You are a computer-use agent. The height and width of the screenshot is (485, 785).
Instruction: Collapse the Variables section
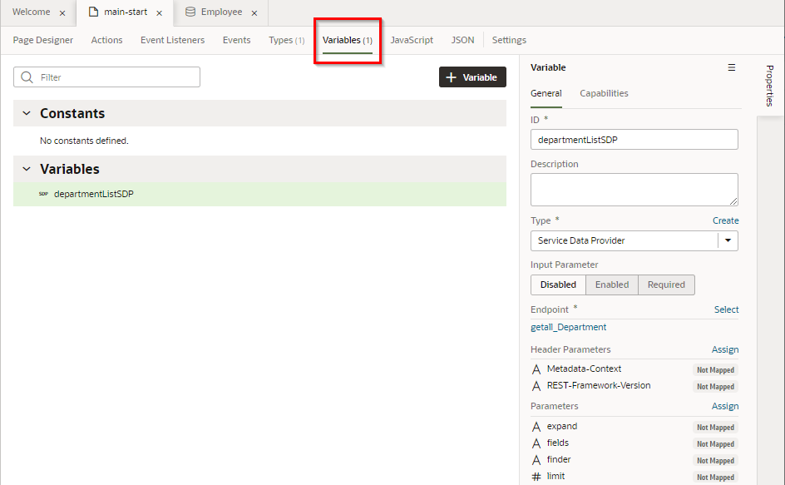[x=26, y=169]
